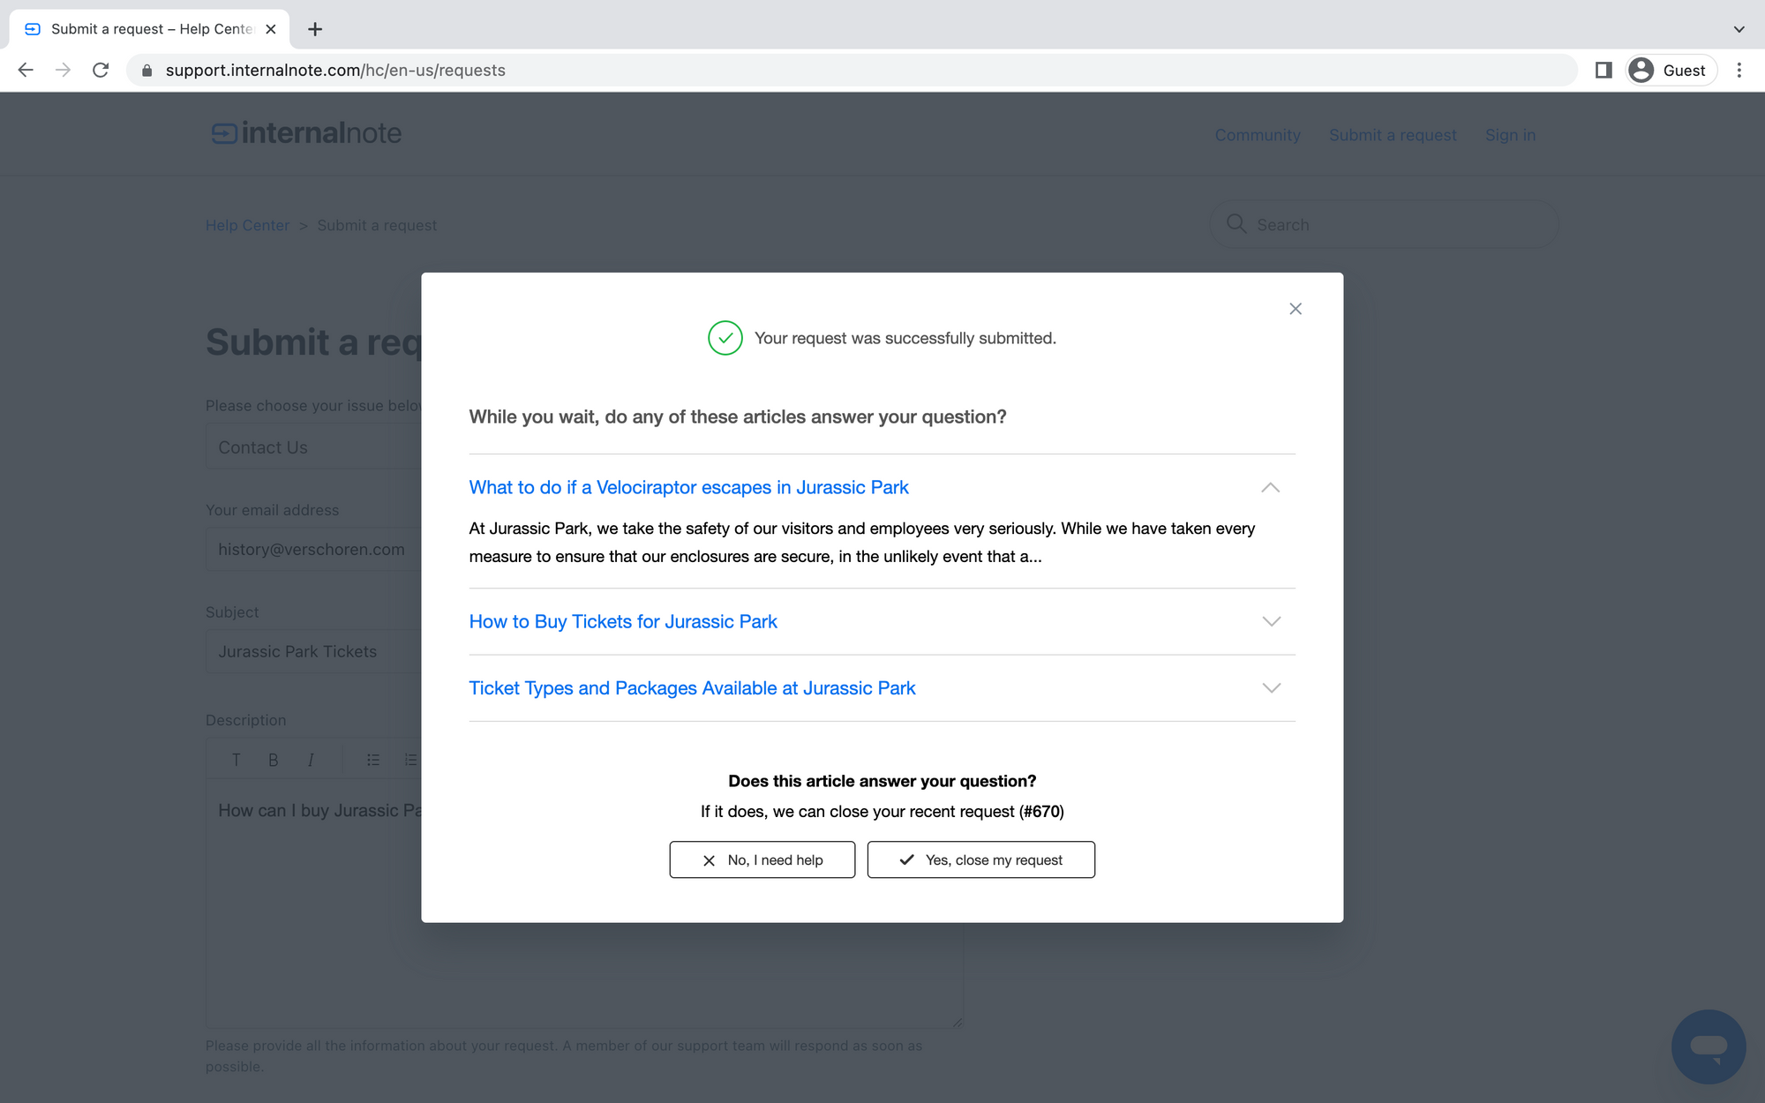This screenshot has height=1103, width=1765.
Task: Collapse the Velociraptor escapes article chevron
Action: click(x=1270, y=488)
